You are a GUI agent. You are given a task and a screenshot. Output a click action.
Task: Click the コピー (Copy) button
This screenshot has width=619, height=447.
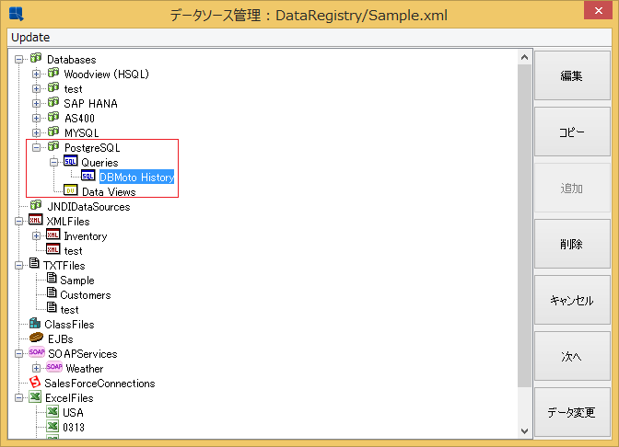pyautogui.click(x=572, y=132)
